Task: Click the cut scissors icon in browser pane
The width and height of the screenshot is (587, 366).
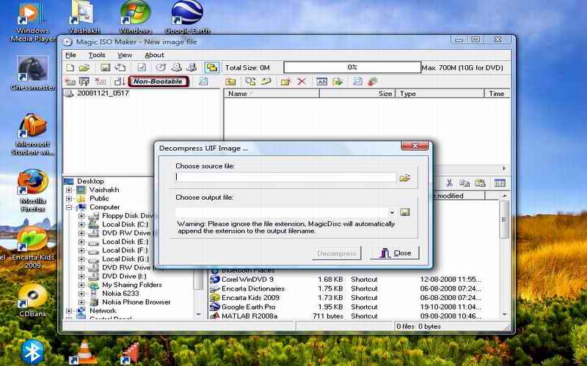Action: [447, 183]
